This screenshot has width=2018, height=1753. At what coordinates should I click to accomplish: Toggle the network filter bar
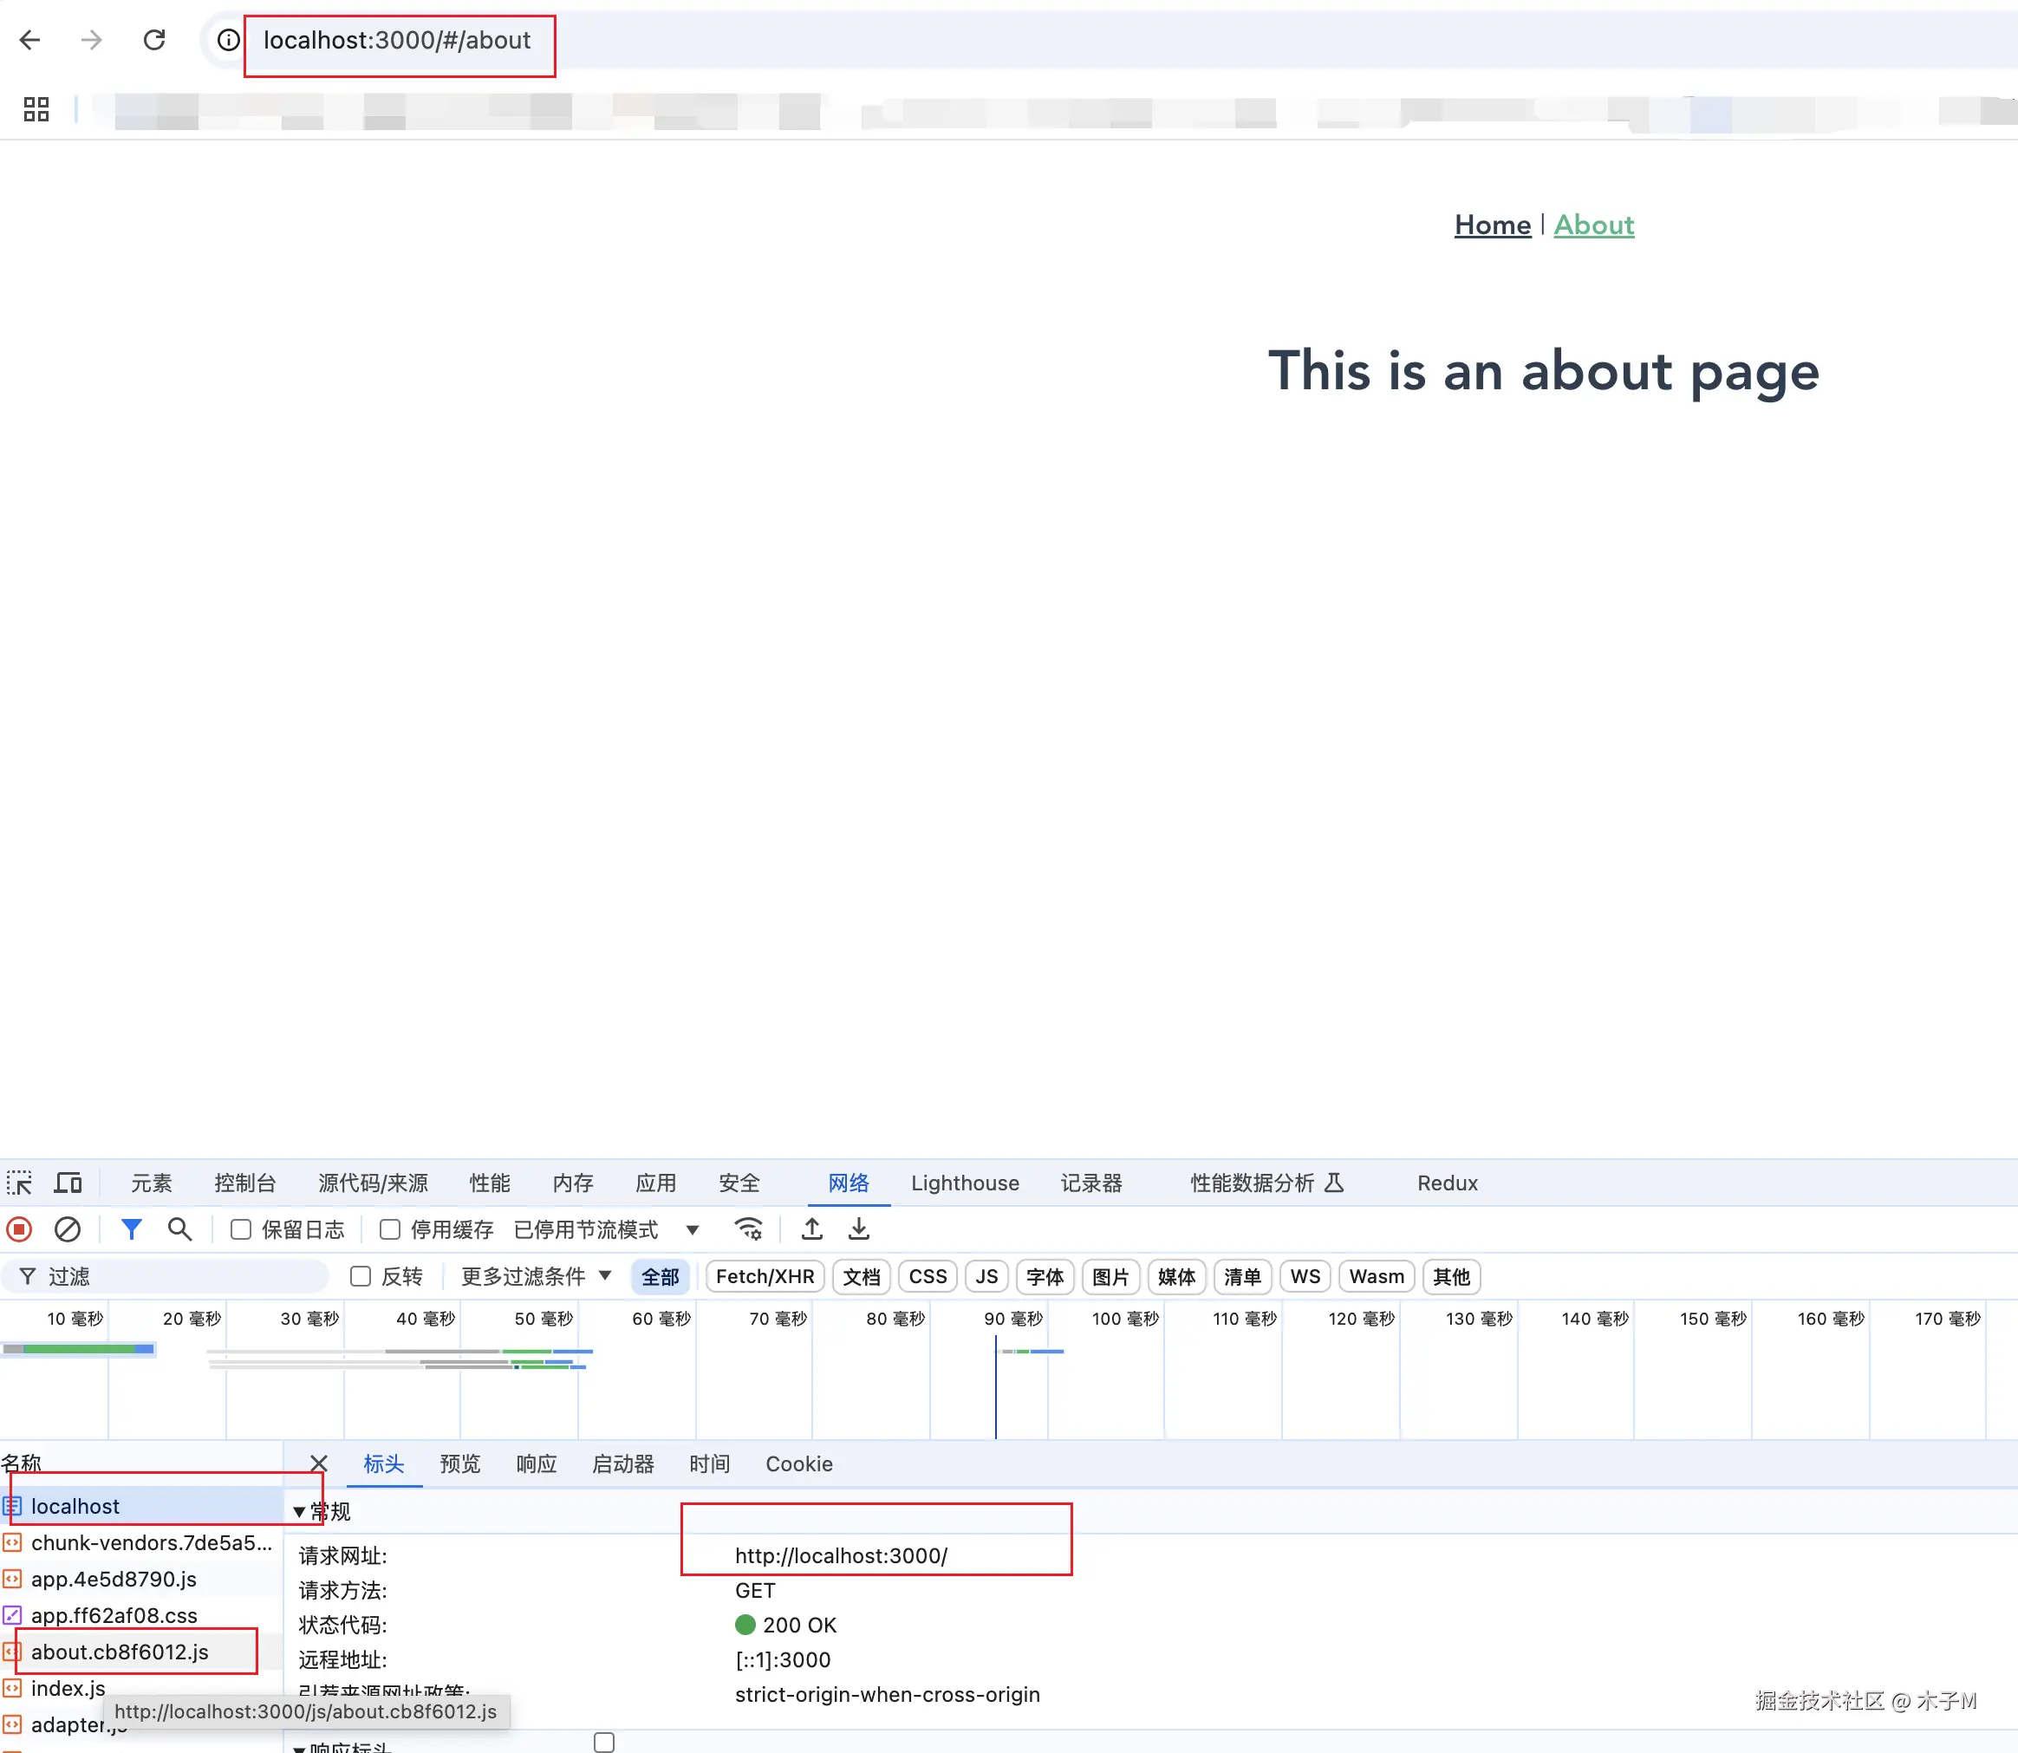pos(131,1229)
